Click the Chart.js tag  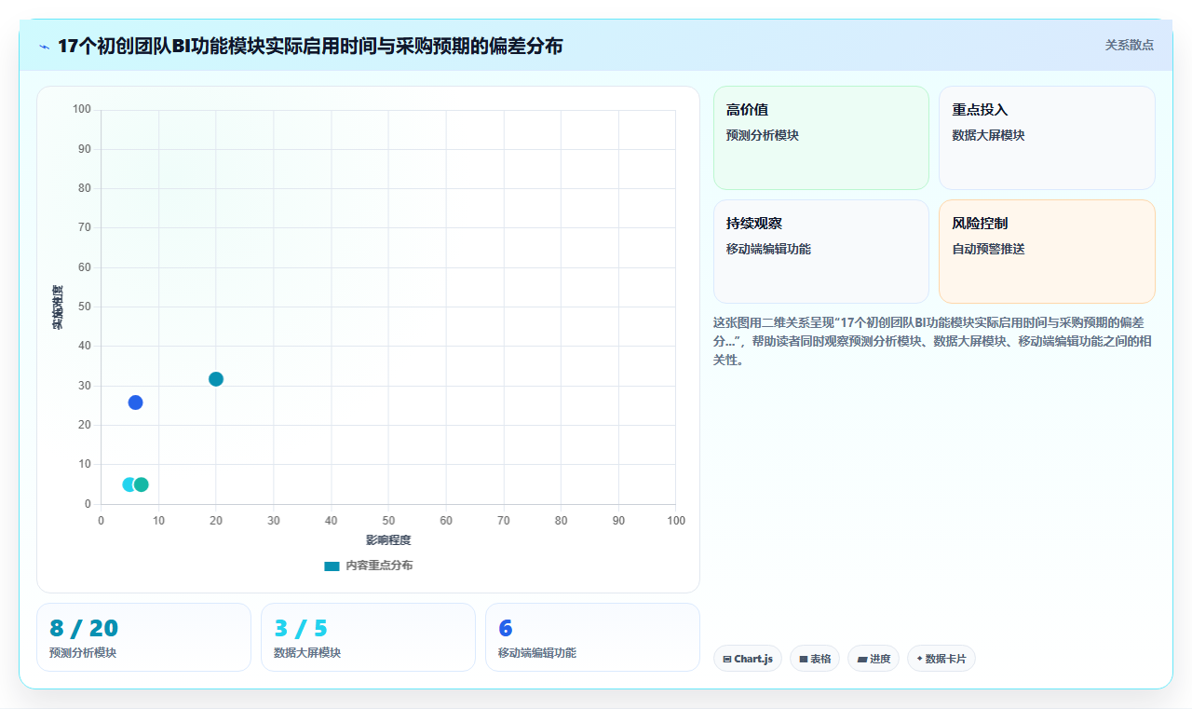(x=748, y=659)
